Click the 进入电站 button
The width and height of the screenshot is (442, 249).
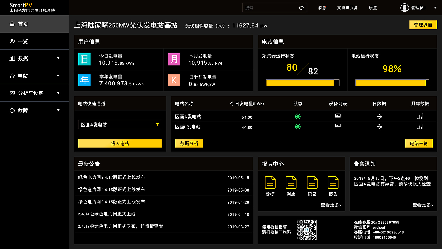pyautogui.click(x=120, y=143)
